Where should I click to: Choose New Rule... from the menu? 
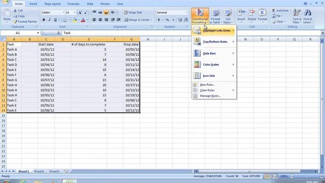(x=214, y=85)
